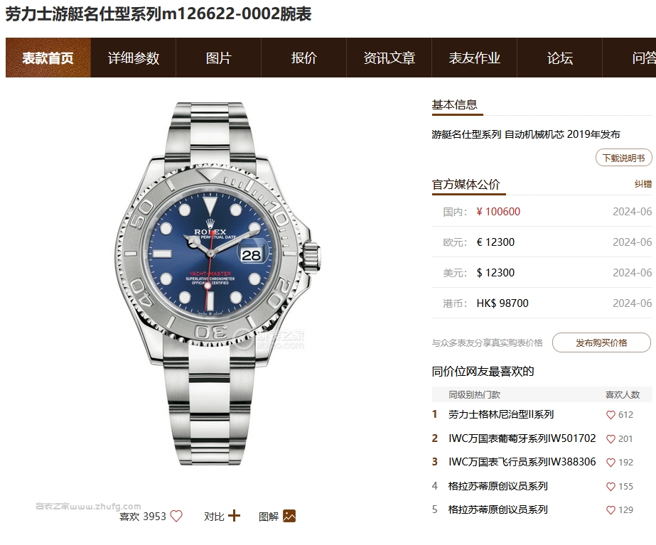Like 劳力士格林尼治型II系列 heart icon

[x=611, y=415]
